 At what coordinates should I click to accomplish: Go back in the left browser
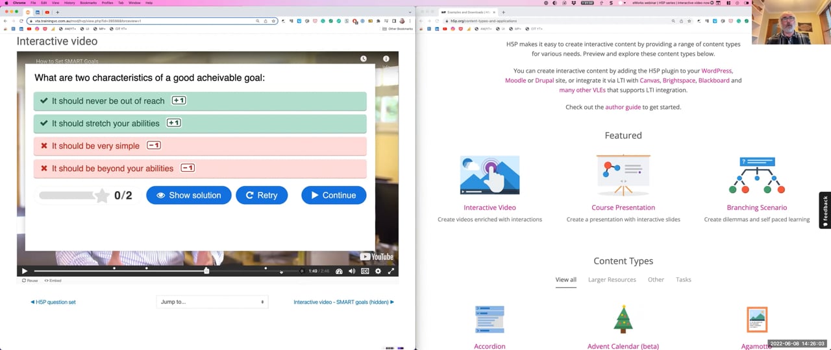(x=6, y=21)
